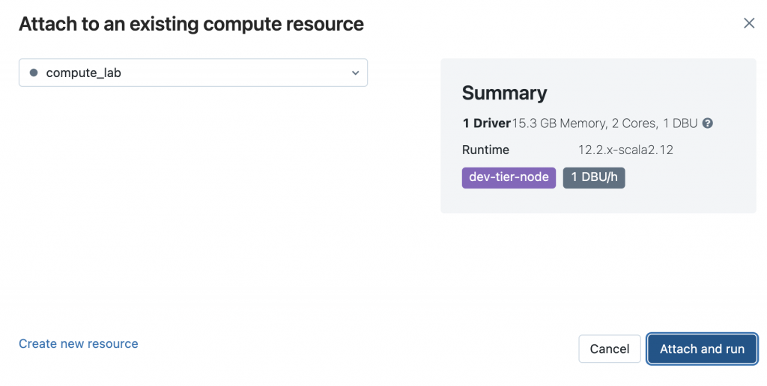Open the compute_lab resource dropdown

193,73
